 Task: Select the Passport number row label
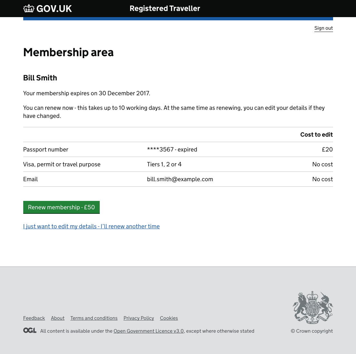pyautogui.click(x=46, y=150)
